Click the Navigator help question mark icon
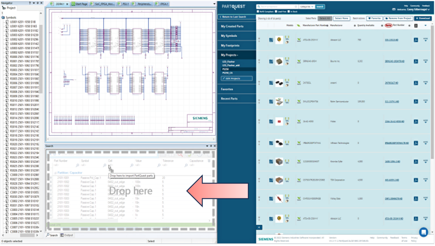 point(30,3)
